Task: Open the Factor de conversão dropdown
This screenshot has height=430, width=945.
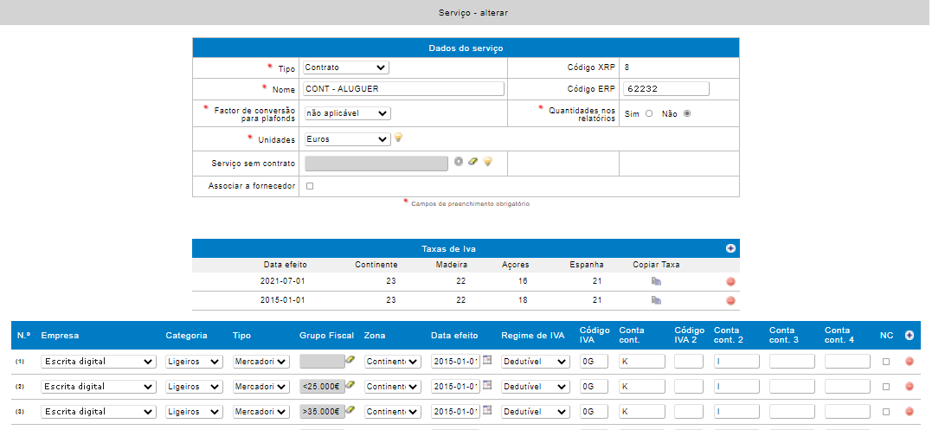Action: [x=346, y=113]
